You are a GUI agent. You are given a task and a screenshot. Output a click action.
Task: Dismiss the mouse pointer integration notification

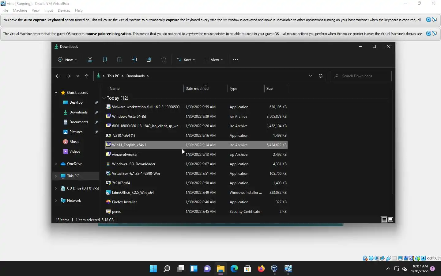tap(428, 33)
